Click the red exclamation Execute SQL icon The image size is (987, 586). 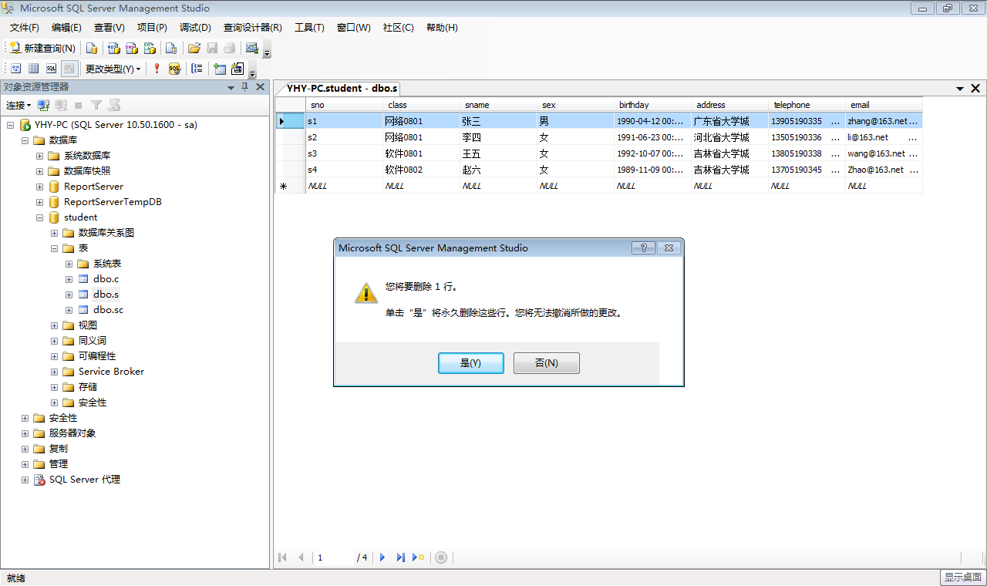click(x=157, y=69)
